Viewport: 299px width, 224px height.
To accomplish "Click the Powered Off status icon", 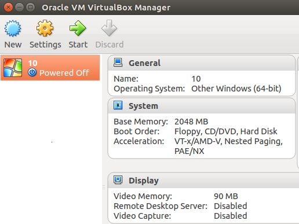I will click(32, 72).
